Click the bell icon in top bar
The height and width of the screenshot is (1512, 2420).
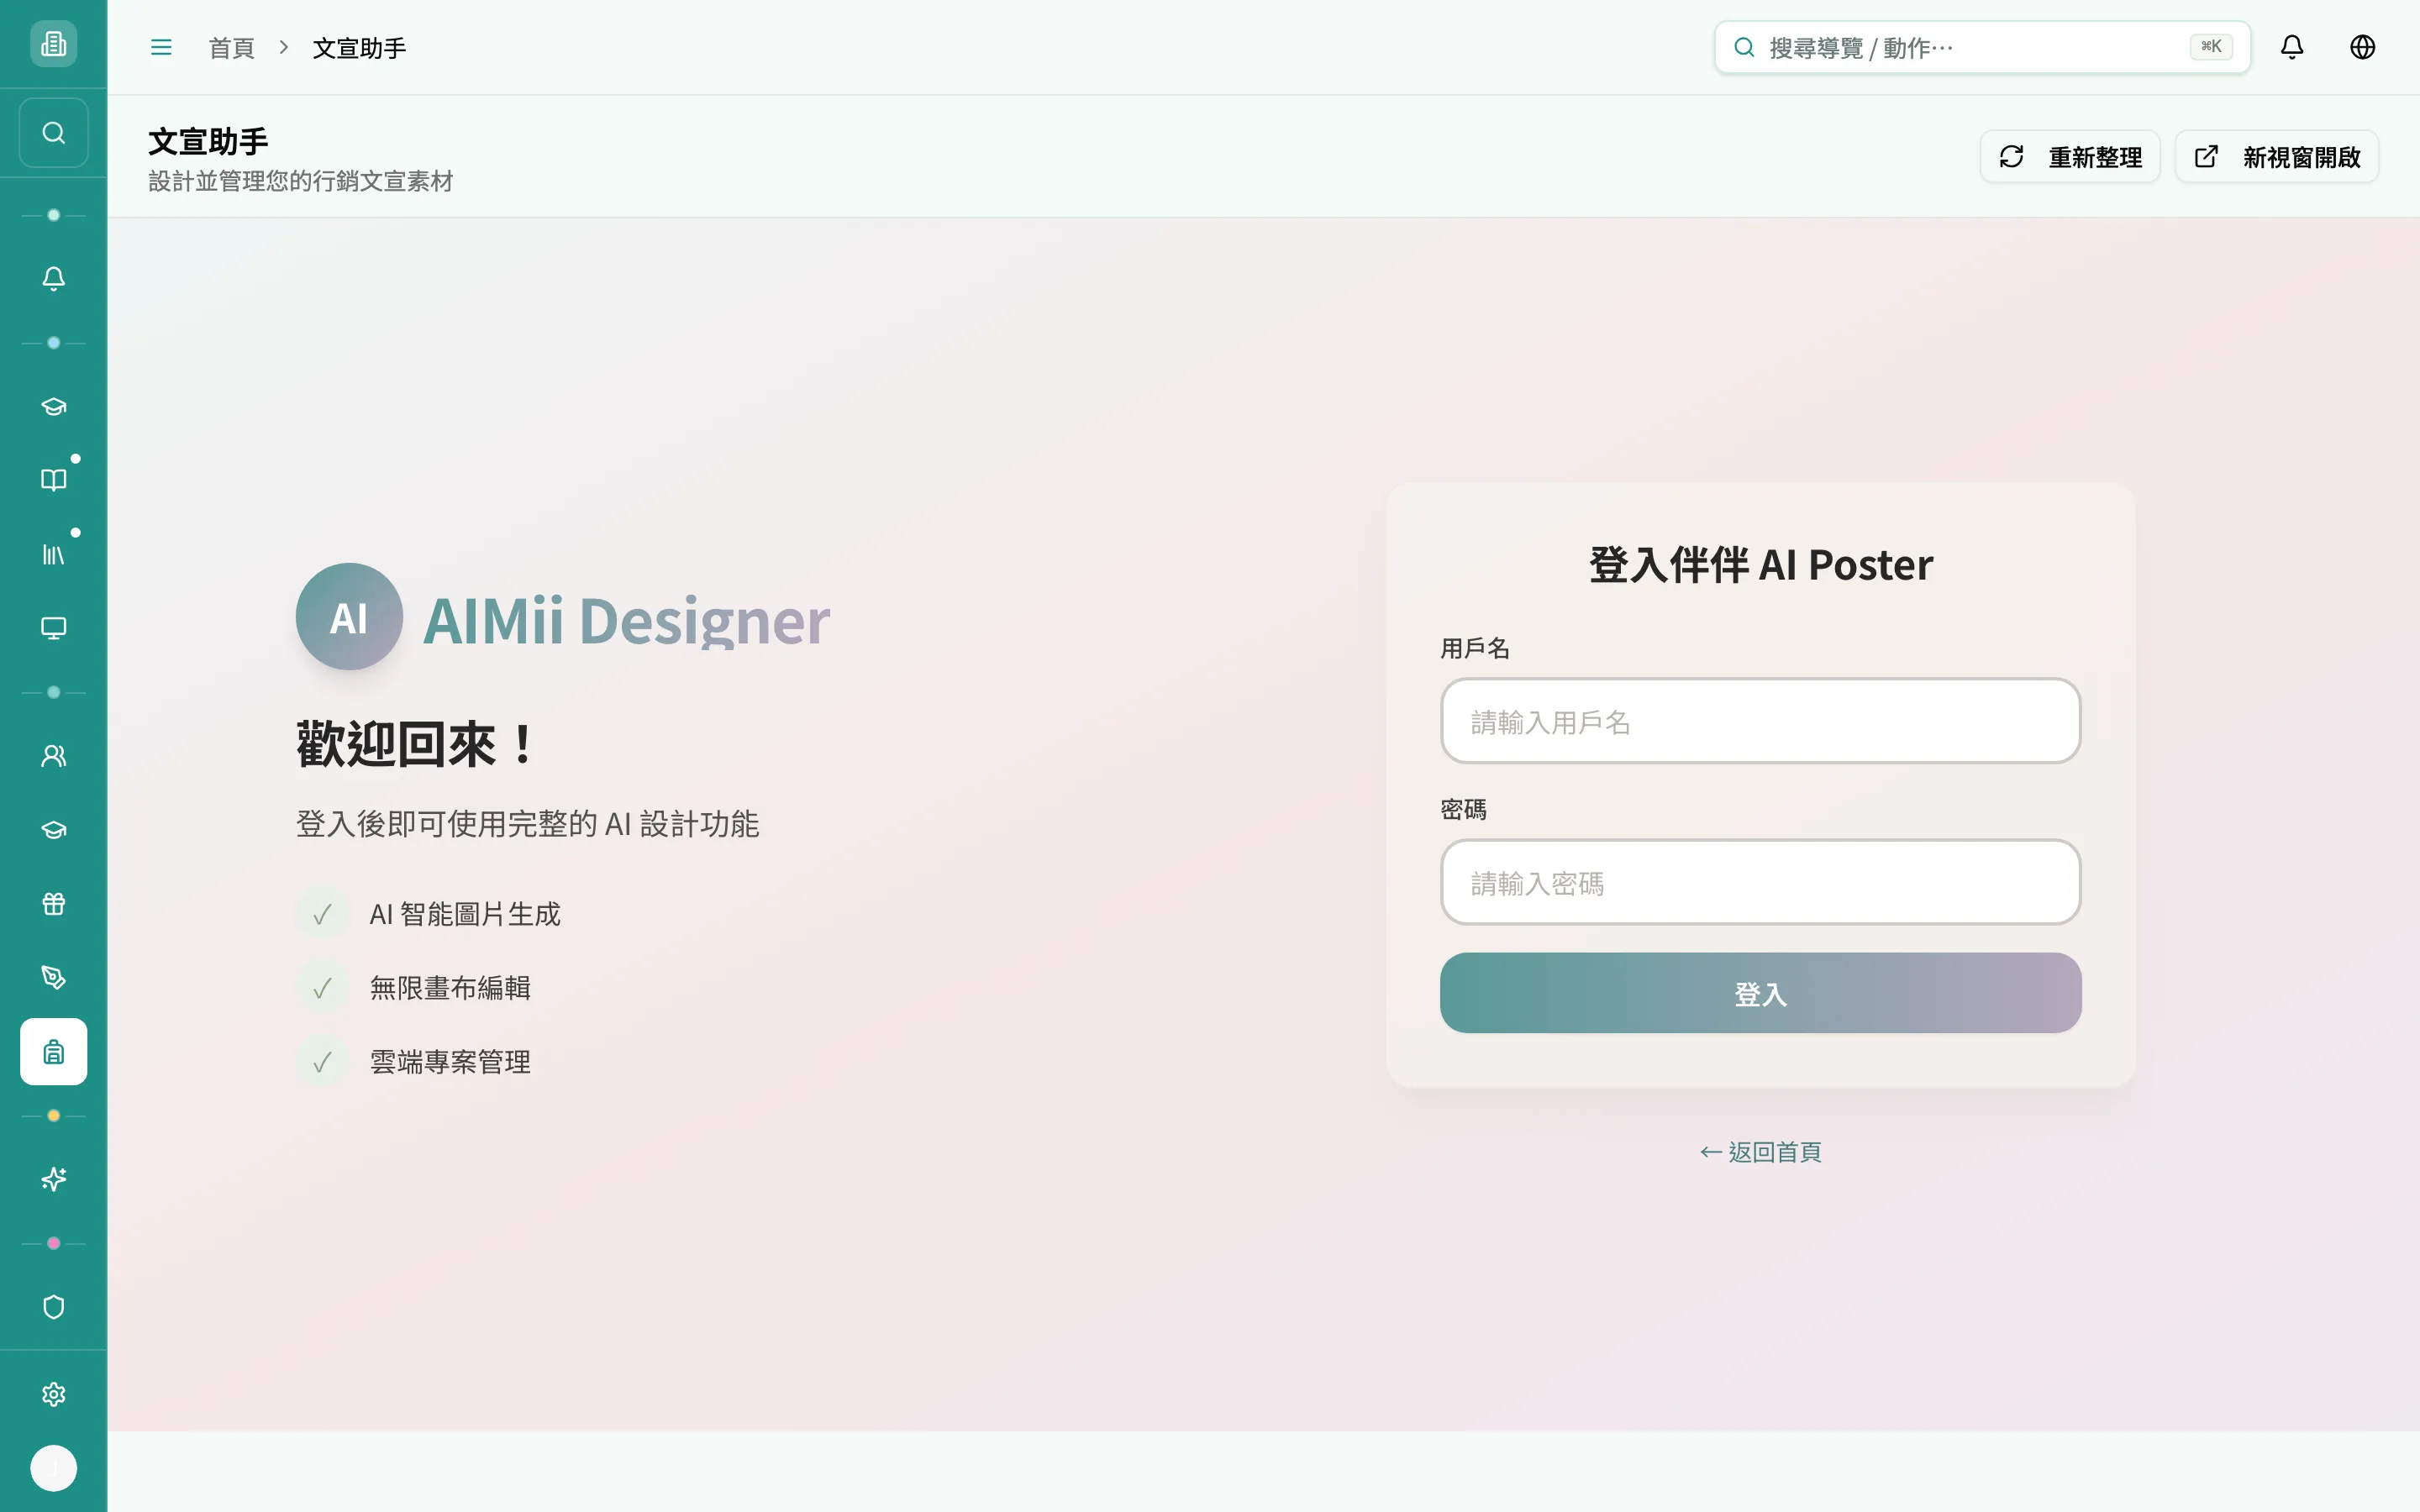[2292, 47]
